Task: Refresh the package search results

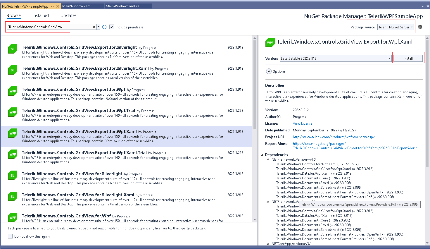Action: pos(105,27)
